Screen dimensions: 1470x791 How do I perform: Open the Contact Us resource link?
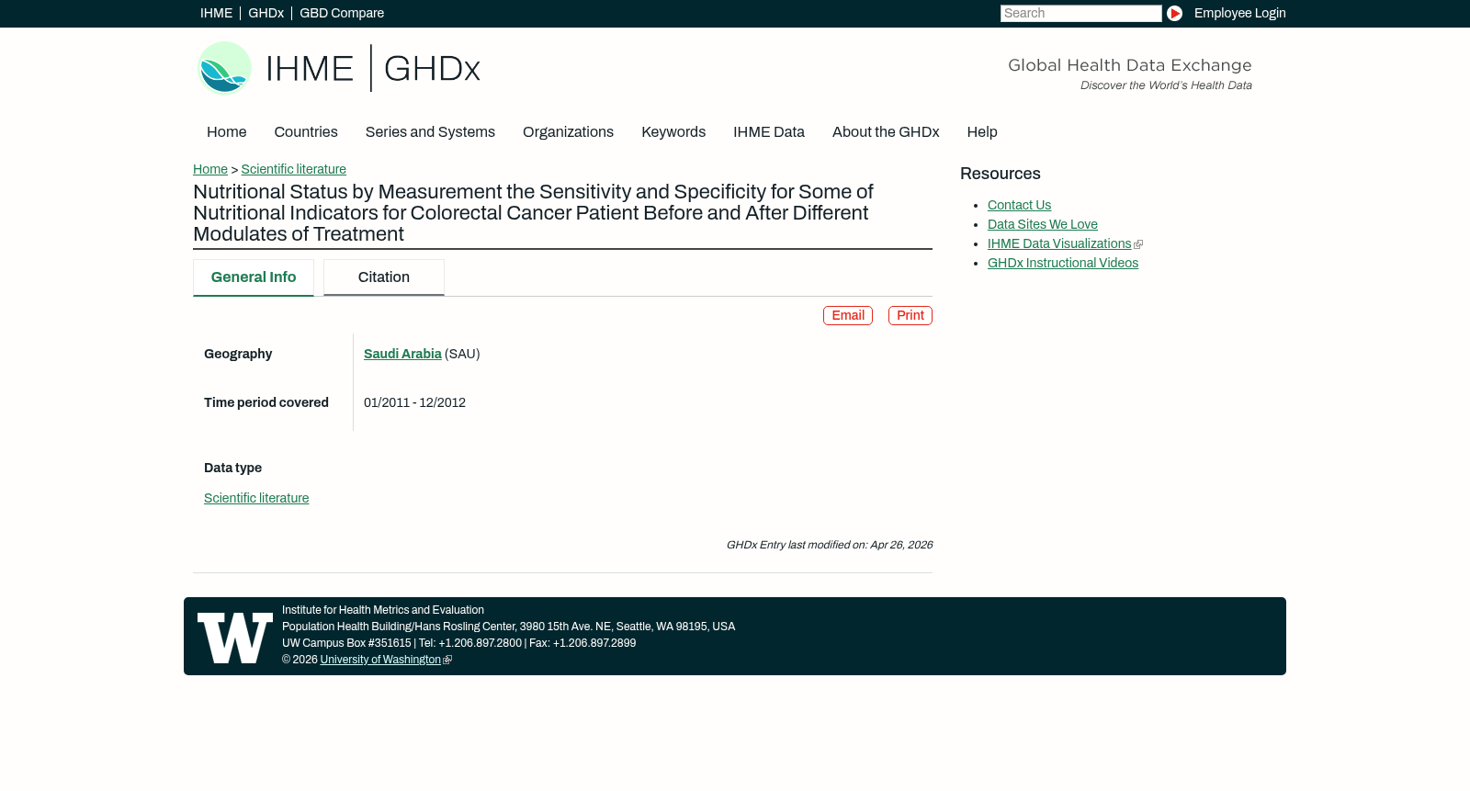point(1019,206)
